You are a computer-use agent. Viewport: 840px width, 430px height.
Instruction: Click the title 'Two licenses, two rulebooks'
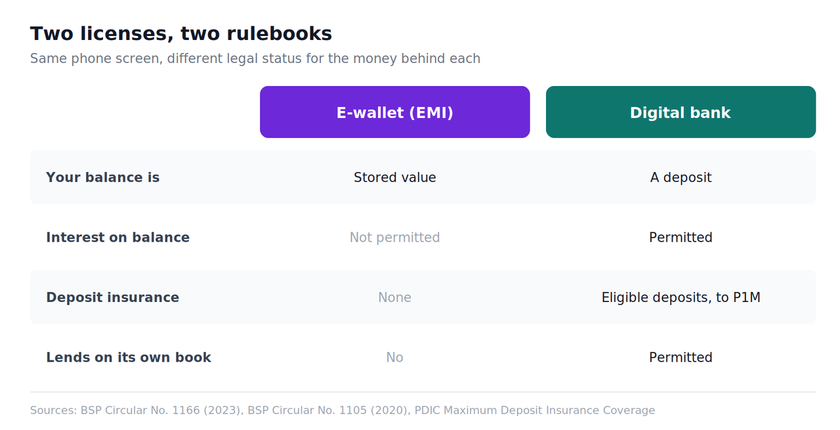tap(181, 33)
